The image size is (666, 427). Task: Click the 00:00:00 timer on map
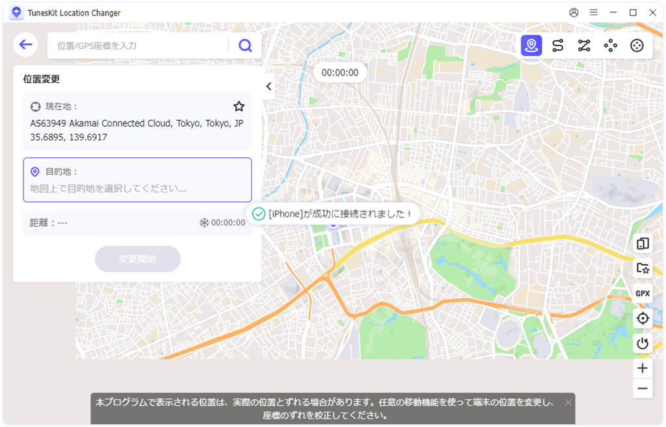(340, 73)
